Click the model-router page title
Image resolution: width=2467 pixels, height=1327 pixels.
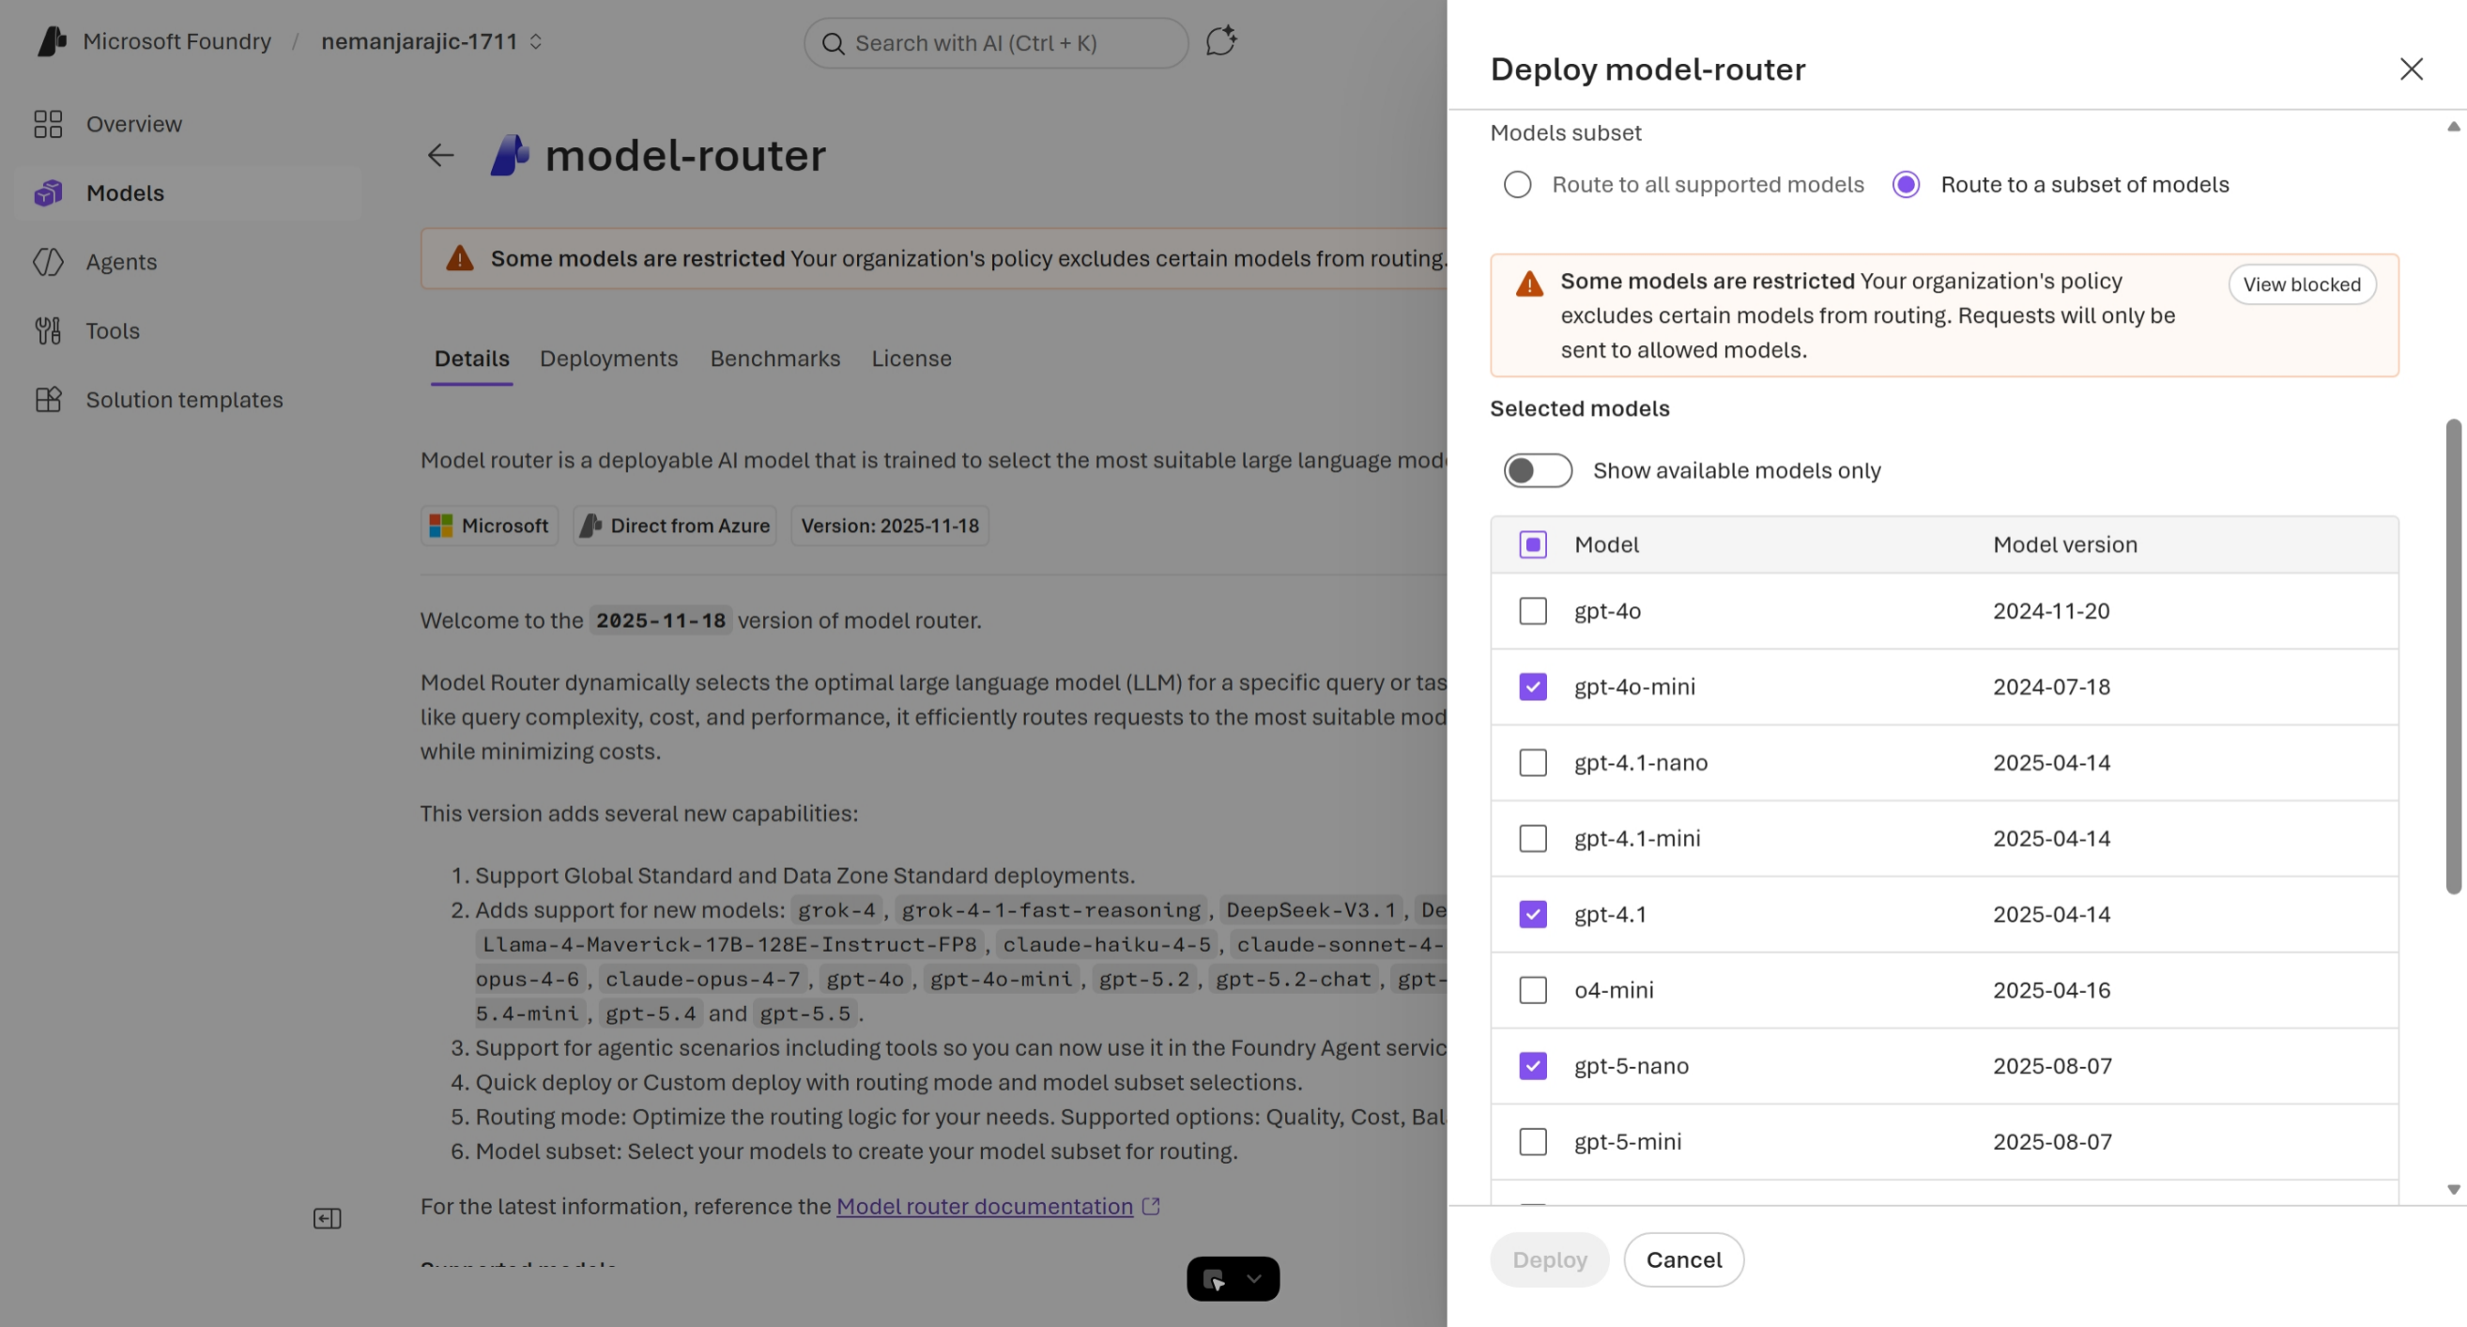coord(684,155)
